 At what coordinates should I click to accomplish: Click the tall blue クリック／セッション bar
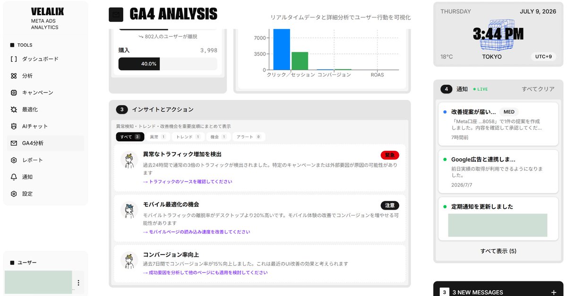point(282,49)
